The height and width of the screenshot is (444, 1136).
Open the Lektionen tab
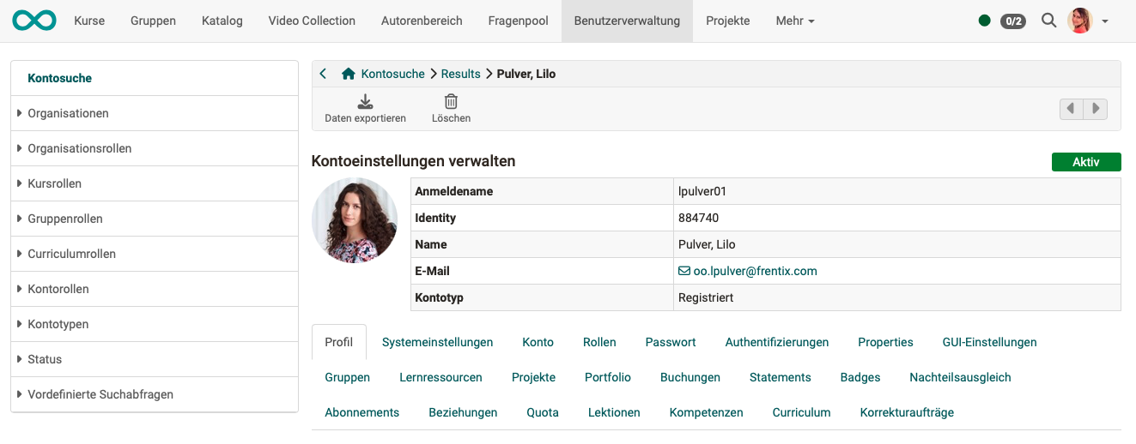614,412
